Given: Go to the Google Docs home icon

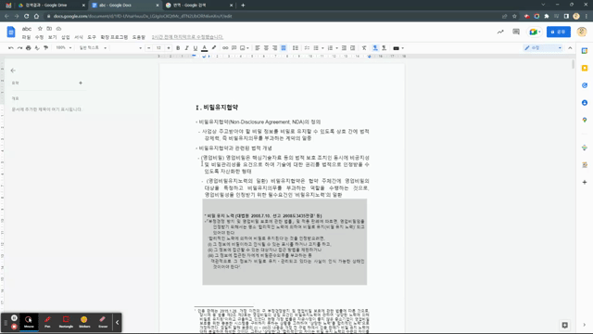Looking at the screenshot, I should [11, 32].
